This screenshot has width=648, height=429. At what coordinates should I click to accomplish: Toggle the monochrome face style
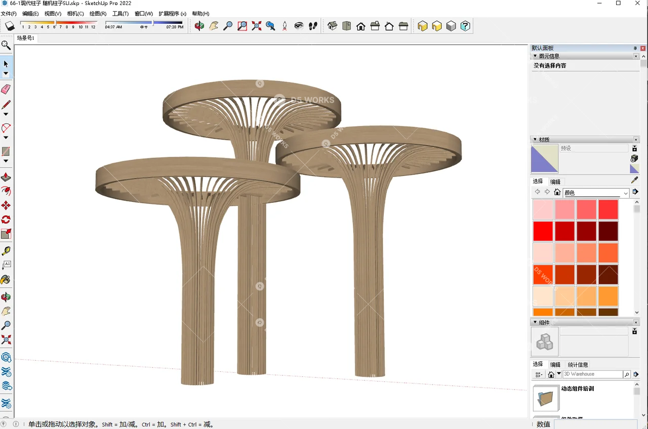click(x=451, y=26)
